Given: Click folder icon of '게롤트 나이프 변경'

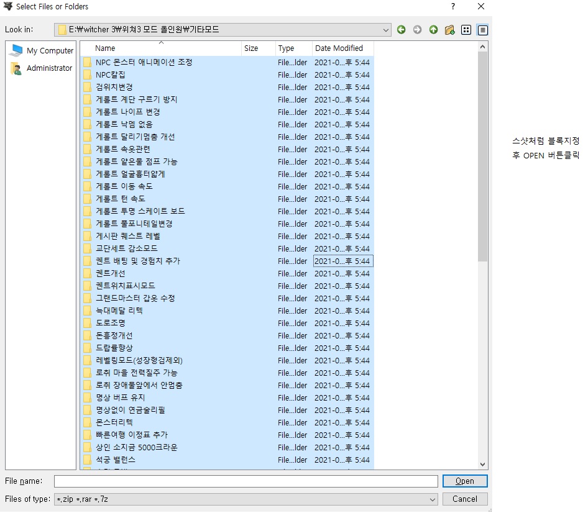Looking at the screenshot, I should click(x=88, y=112).
